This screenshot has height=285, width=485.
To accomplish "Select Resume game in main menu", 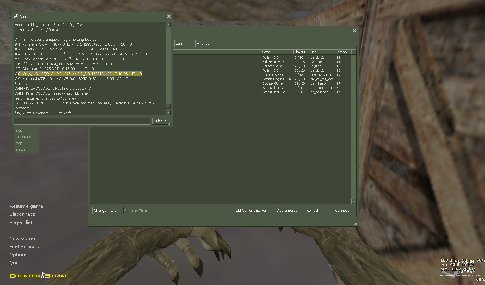I will click(x=26, y=206).
